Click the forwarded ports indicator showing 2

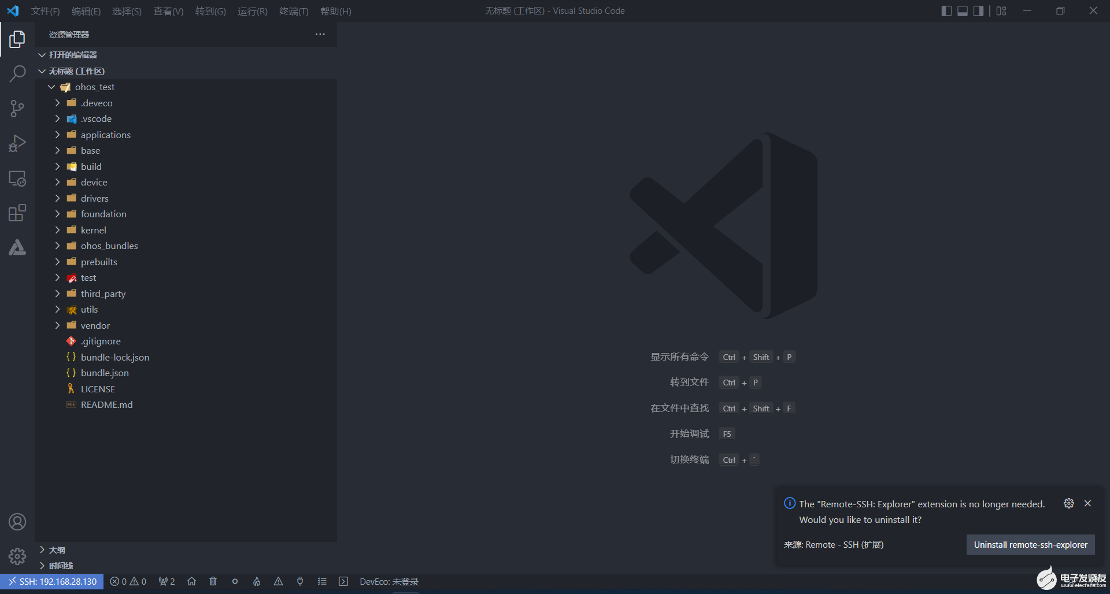[x=166, y=581]
